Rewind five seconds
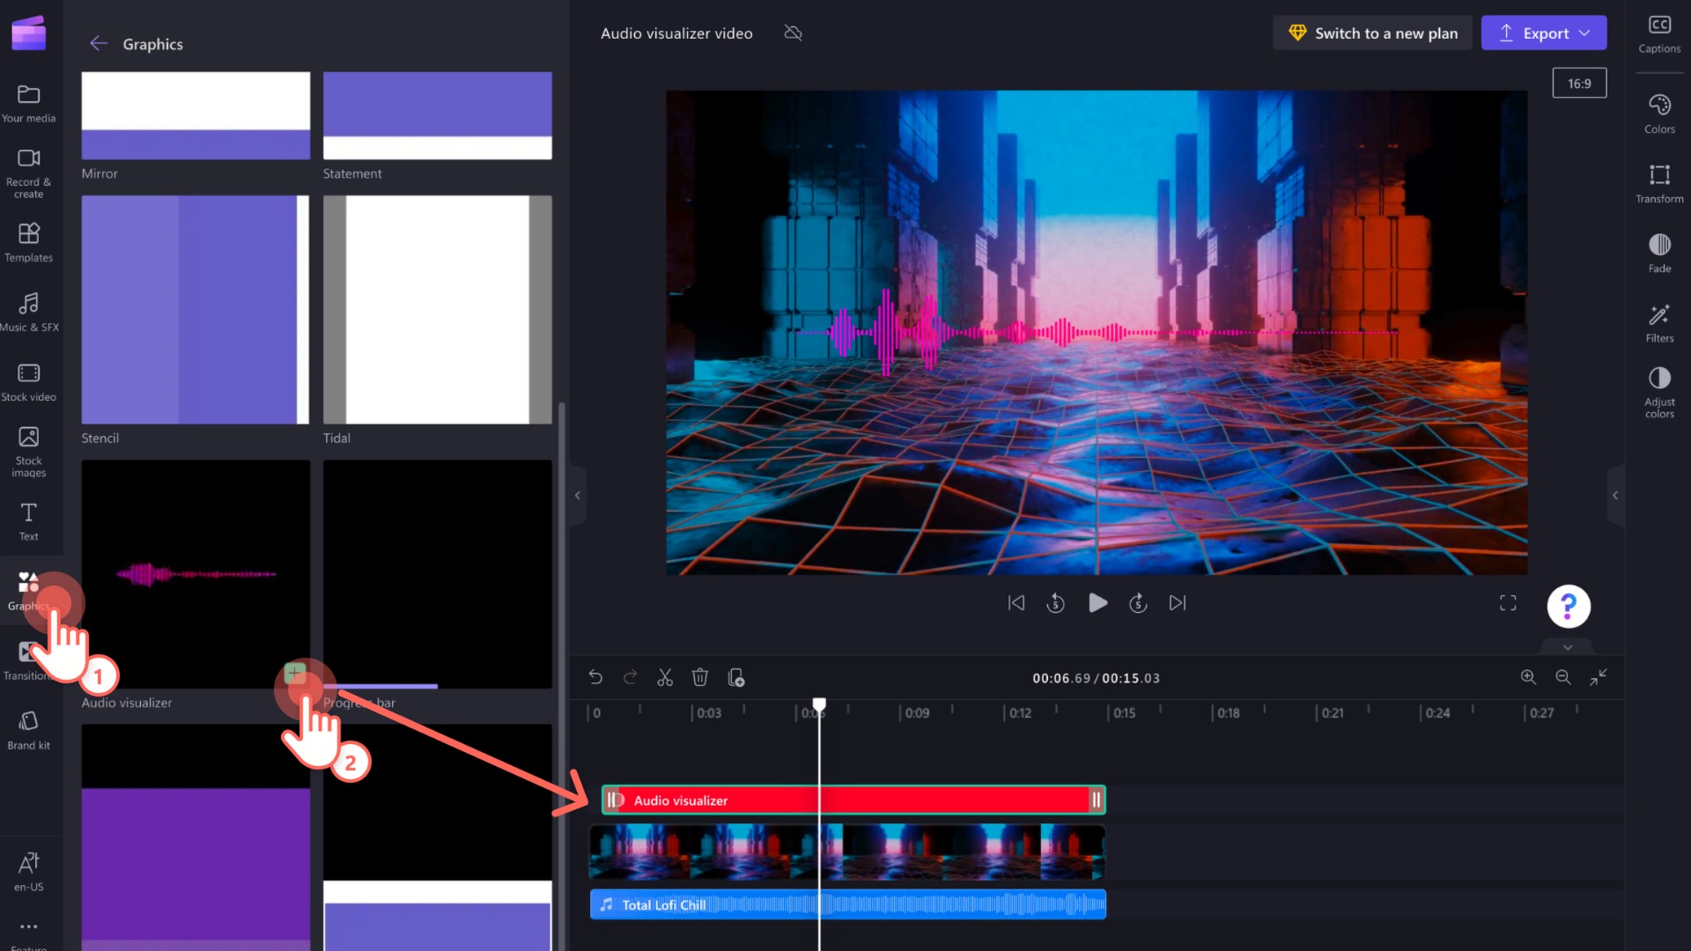 [1056, 602]
